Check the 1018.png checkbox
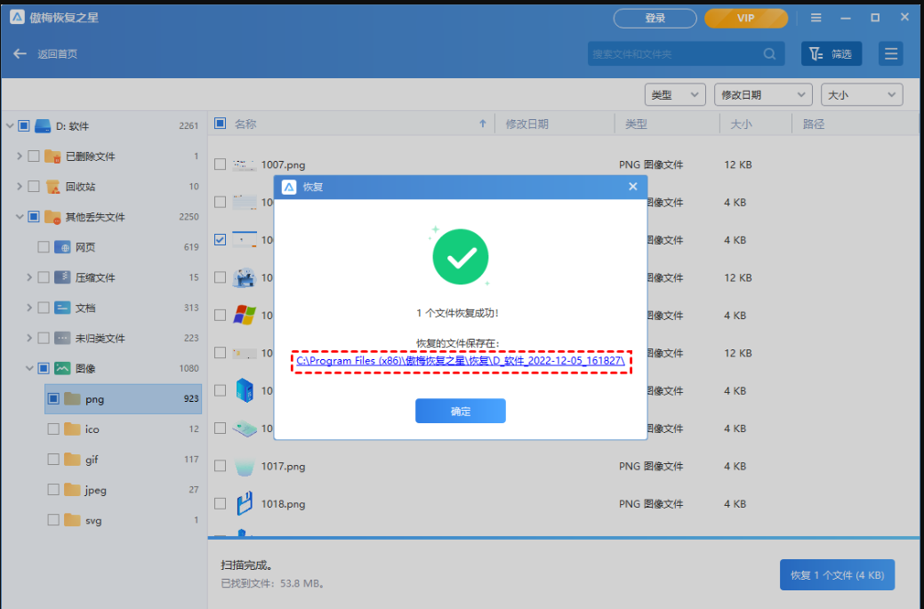 click(x=221, y=503)
